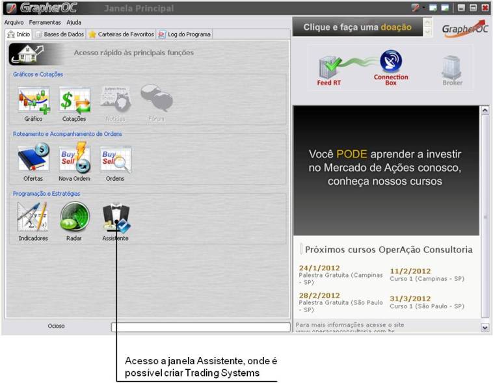Click the GrapherOC logo in title bar
This screenshot has height=383, width=493.
49,8
